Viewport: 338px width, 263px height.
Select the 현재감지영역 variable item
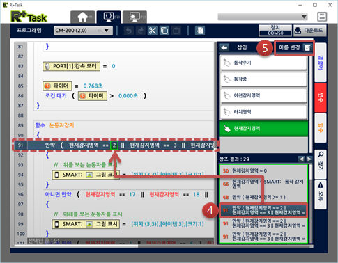pos(263,128)
